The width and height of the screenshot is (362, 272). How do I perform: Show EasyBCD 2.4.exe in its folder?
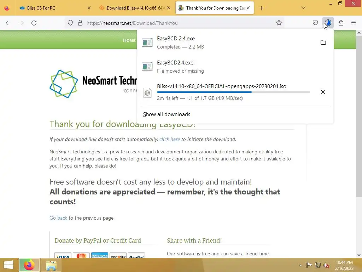pos(323,42)
